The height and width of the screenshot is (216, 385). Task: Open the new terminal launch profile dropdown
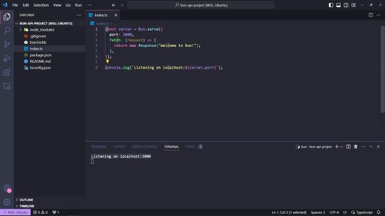tap(342, 146)
